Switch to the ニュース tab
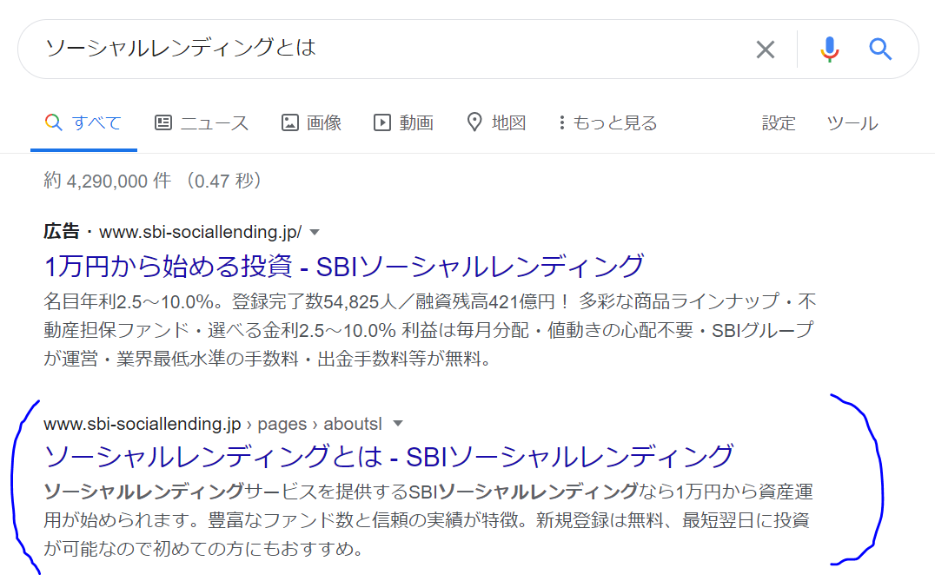 (x=202, y=122)
